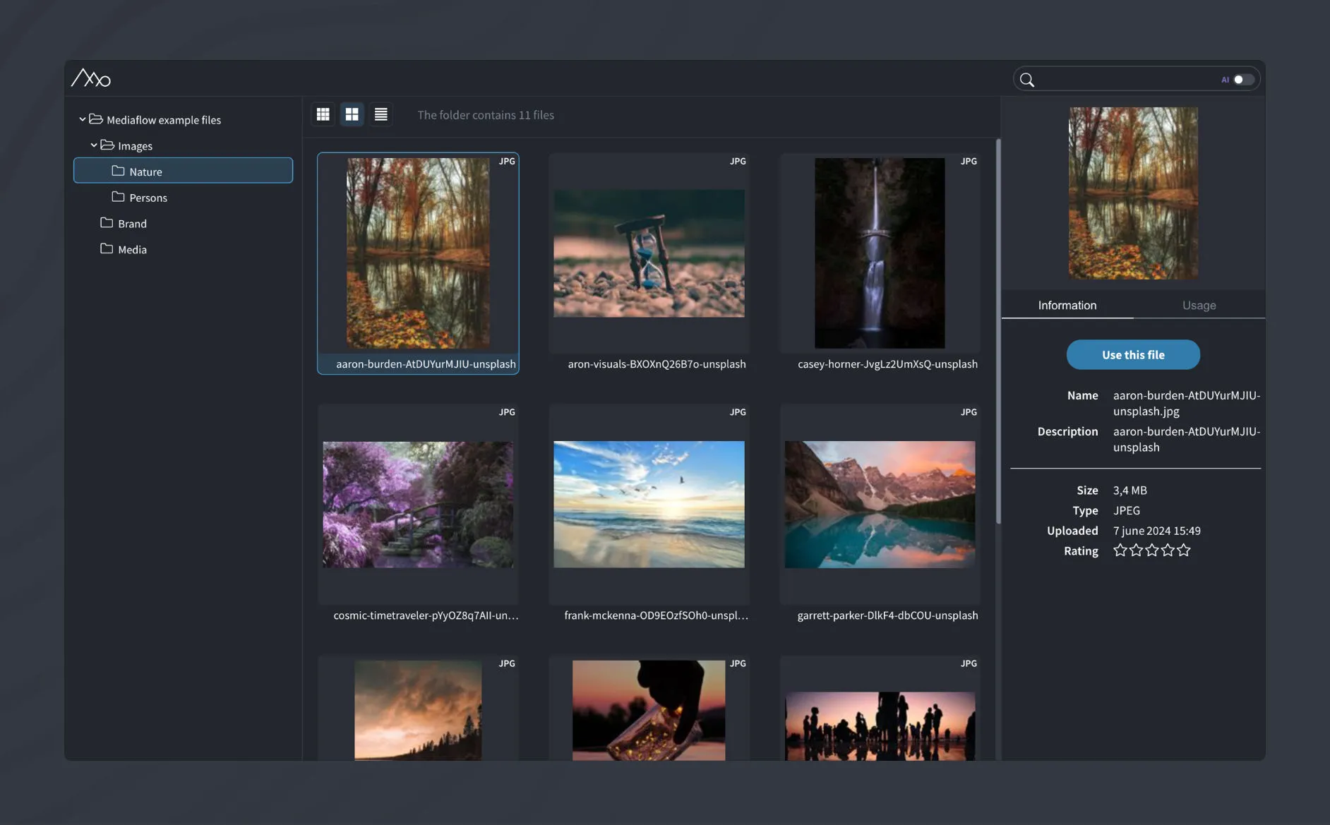
Task: Click the Brand folder icon
Action: coord(107,223)
